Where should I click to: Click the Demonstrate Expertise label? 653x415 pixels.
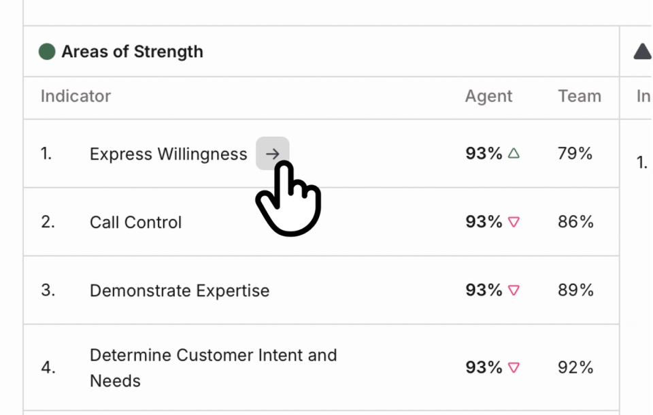click(179, 290)
